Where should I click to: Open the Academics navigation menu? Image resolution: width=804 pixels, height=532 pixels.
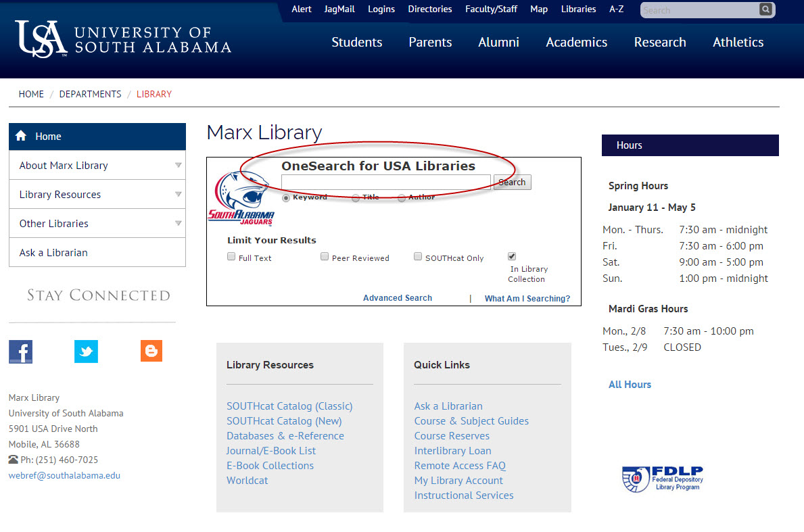(577, 42)
